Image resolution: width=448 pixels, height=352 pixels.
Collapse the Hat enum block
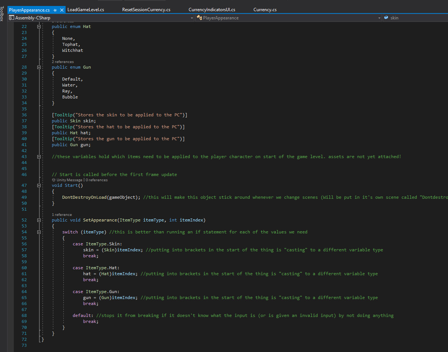coord(39,26)
